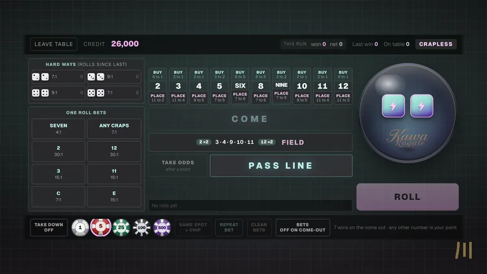Bet one-roll Seven 4:1
The image size is (487, 274).
pos(58,128)
